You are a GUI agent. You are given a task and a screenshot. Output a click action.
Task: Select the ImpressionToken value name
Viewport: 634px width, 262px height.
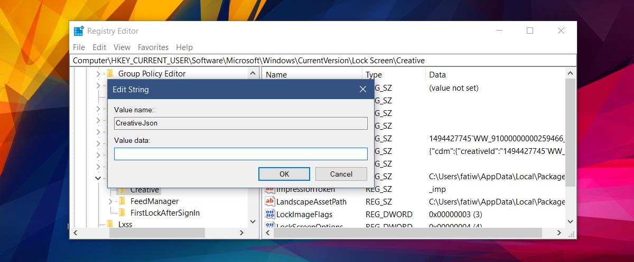[x=305, y=189]
